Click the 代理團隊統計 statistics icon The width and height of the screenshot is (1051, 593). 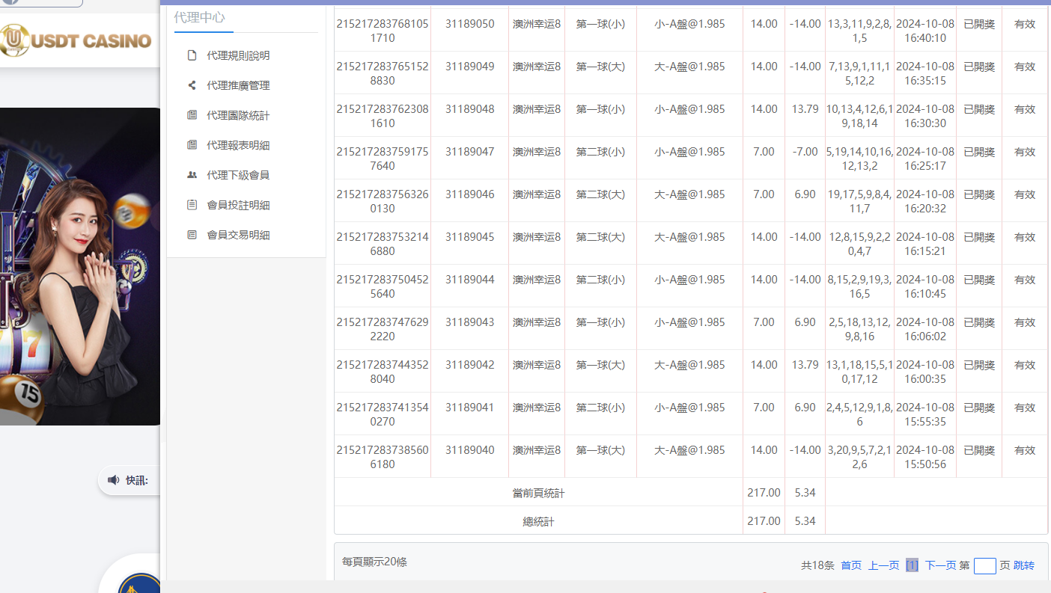tap(193, 114)
